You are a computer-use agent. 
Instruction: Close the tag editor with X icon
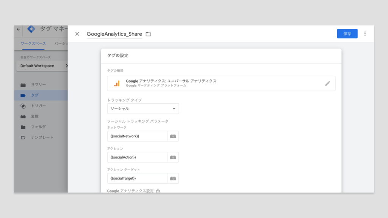tap(77, 34)
